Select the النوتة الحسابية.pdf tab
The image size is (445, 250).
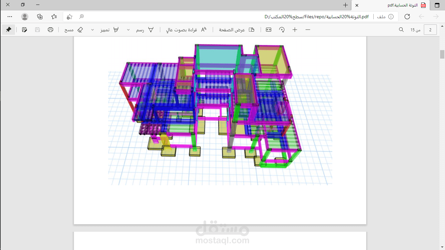391,5
